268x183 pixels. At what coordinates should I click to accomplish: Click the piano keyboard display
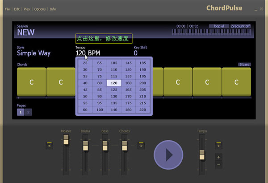click(211, 32)
